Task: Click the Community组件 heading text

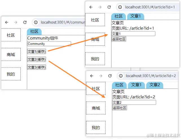Action: click(43, 38)
